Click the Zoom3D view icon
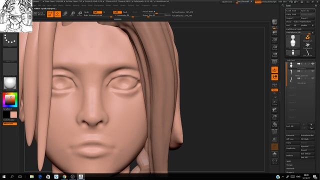 click(x=274, y=117)
